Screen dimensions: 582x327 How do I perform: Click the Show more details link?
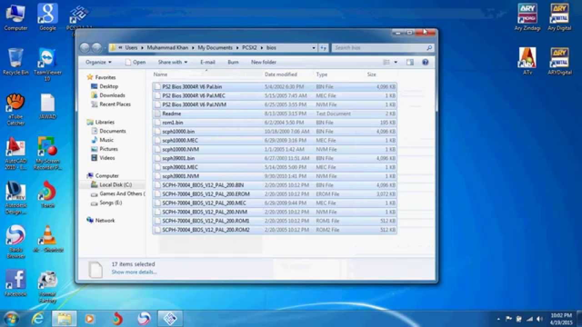[134, 272]
